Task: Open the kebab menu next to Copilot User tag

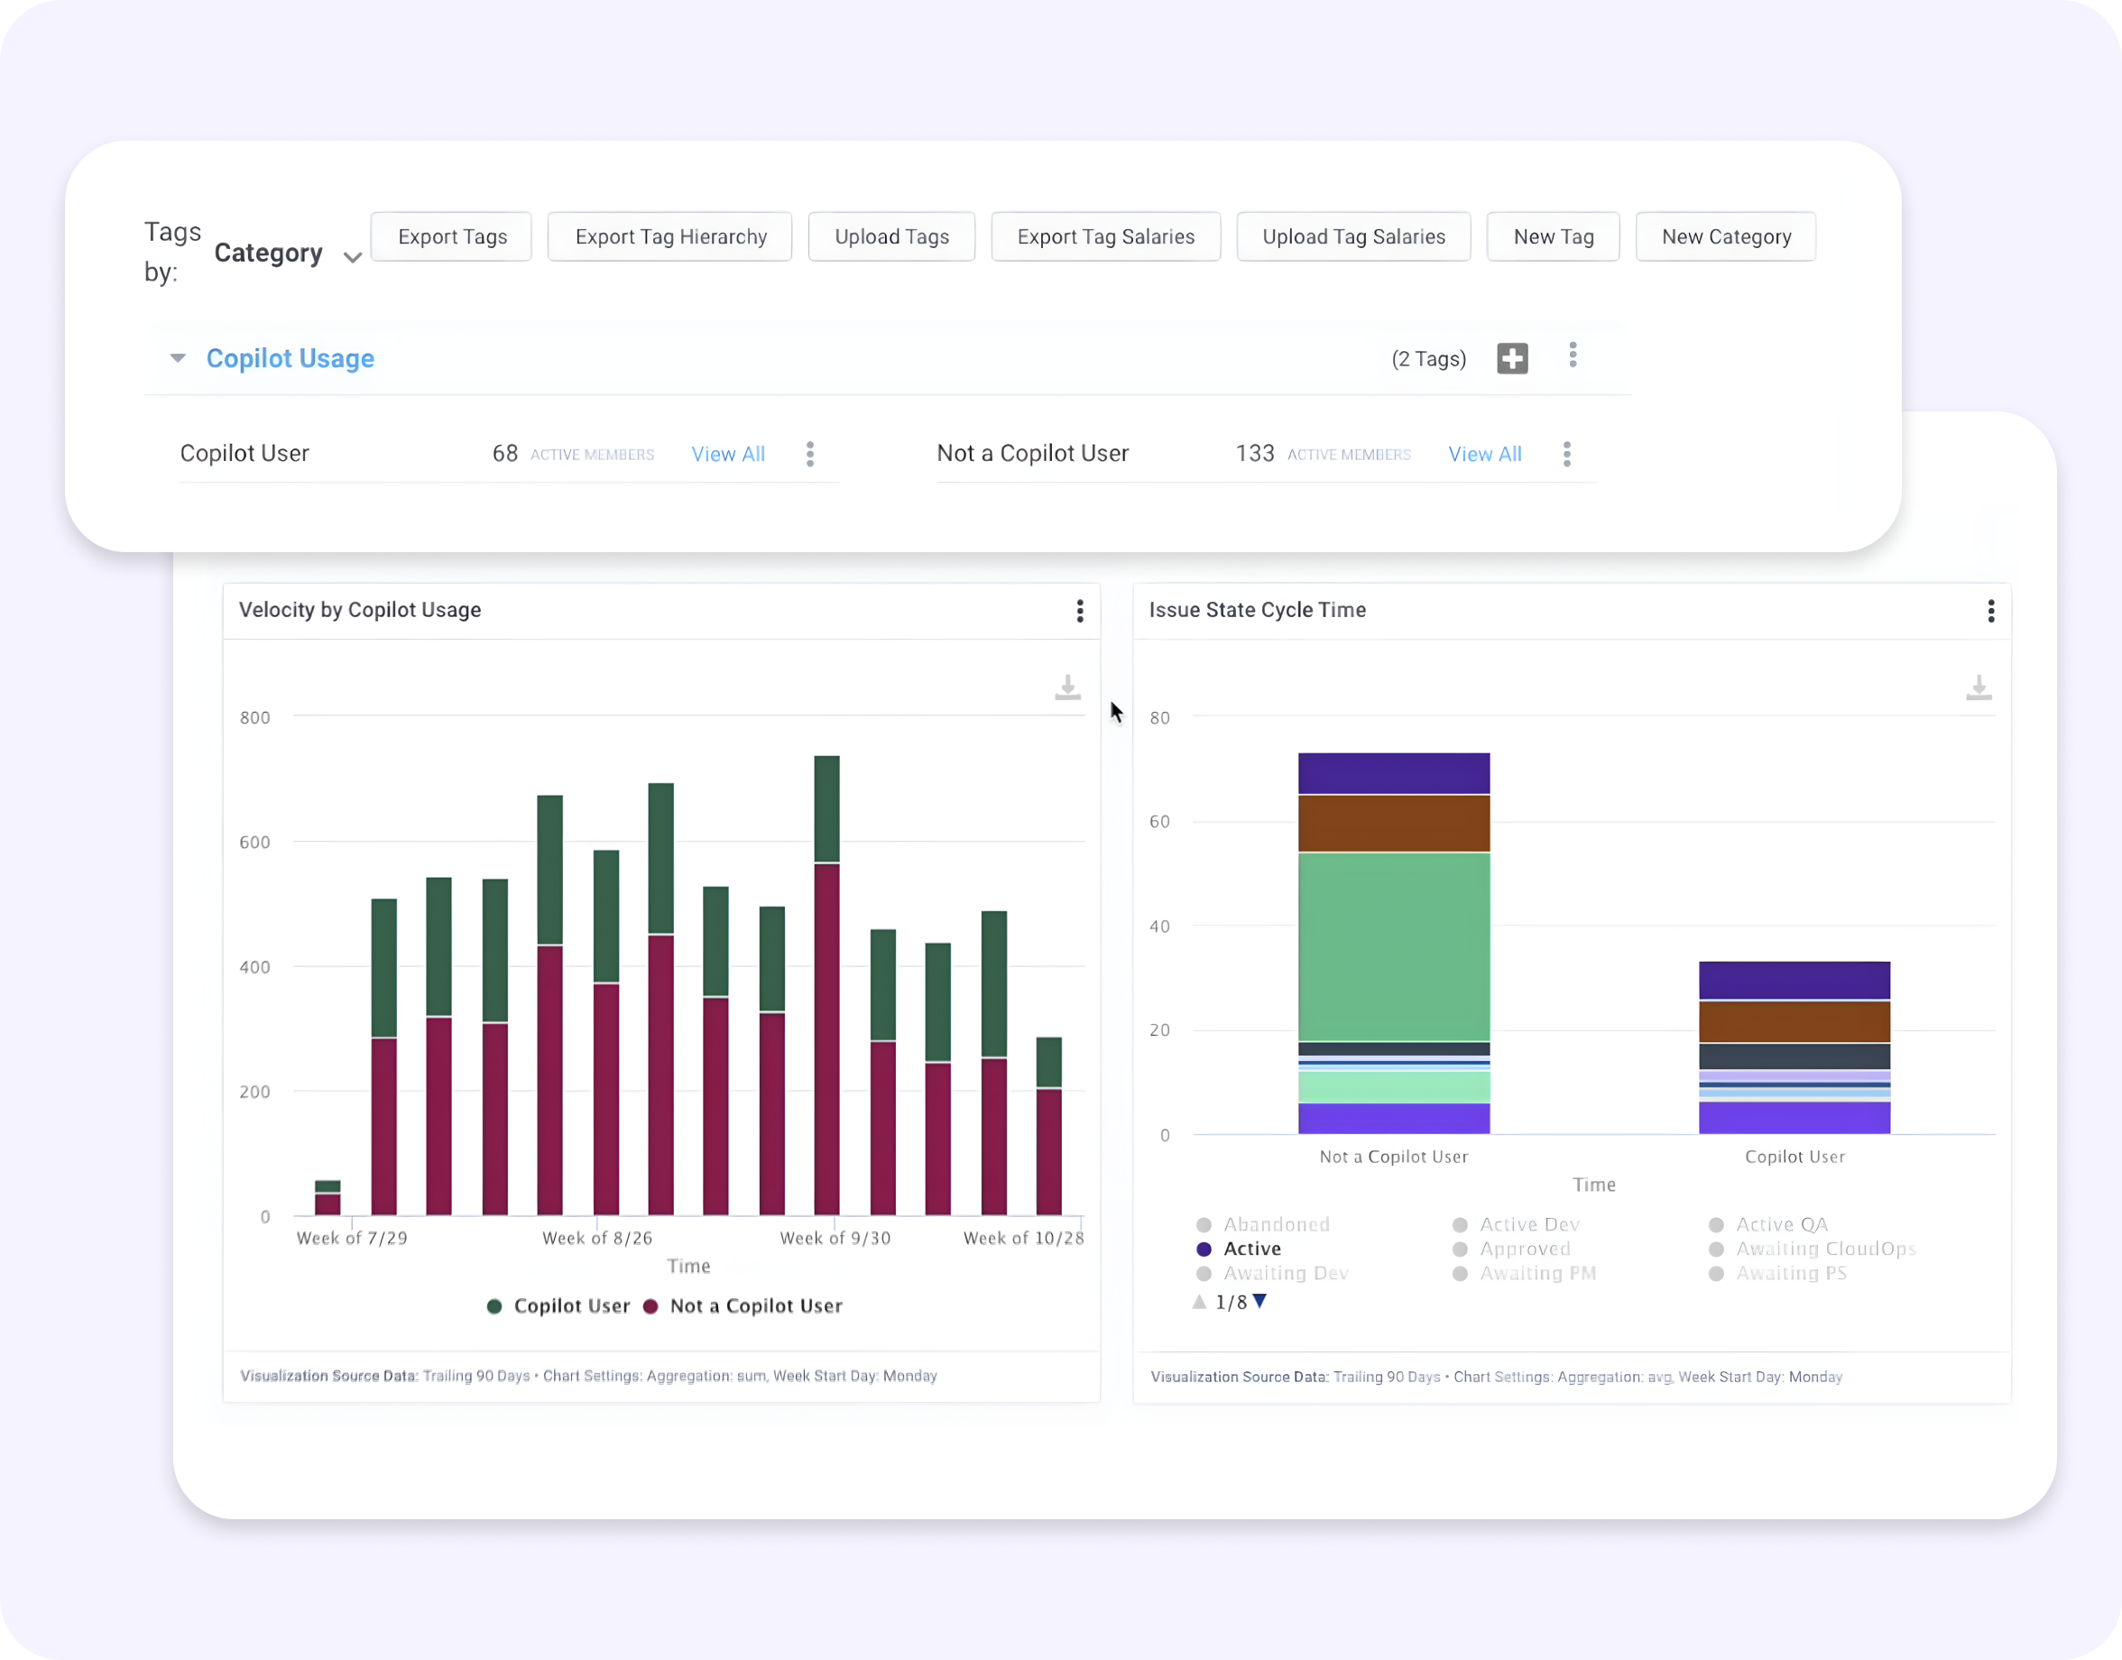Action: point(811,454)
